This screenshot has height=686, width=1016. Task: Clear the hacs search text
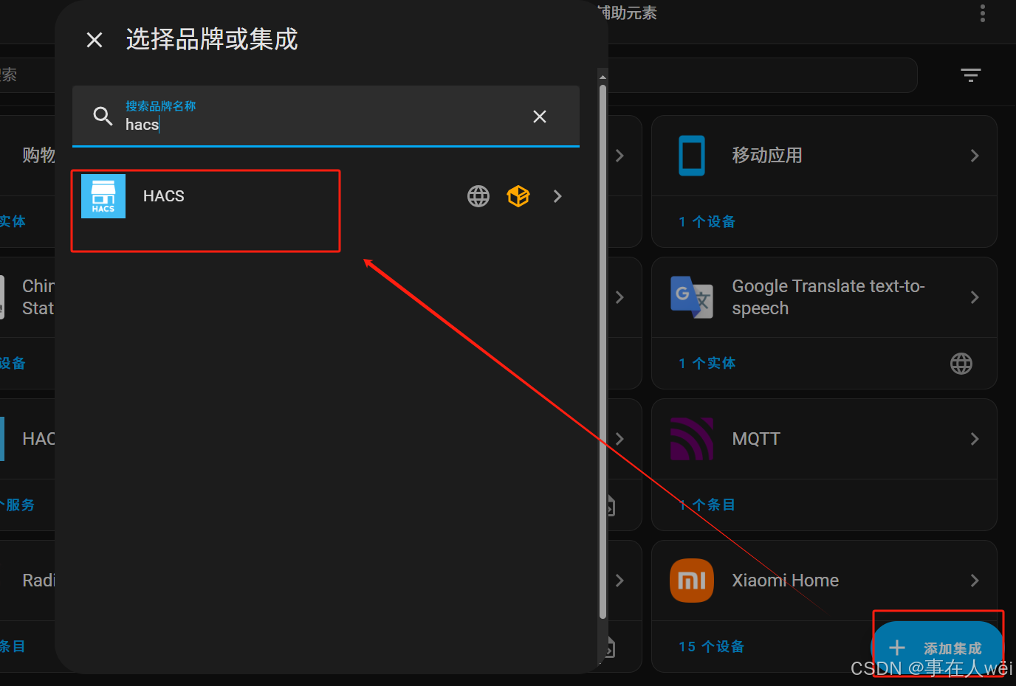(x=540, y=117)
